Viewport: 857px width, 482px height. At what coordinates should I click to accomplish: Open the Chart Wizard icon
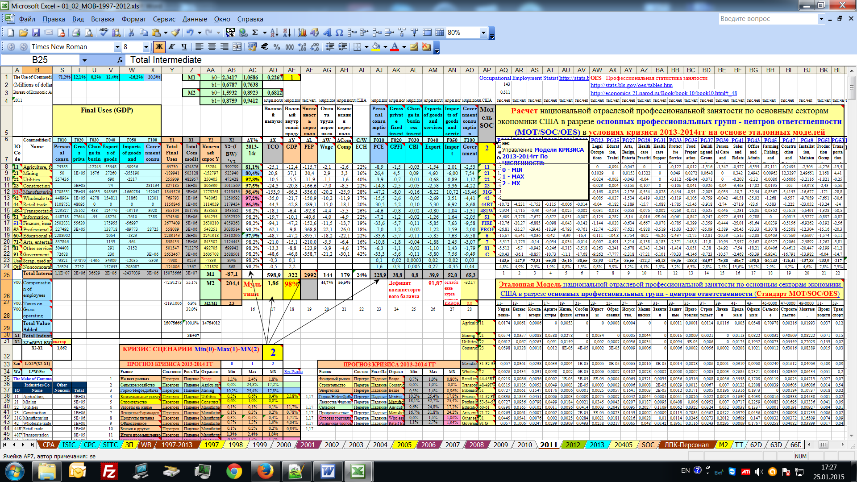302,33
